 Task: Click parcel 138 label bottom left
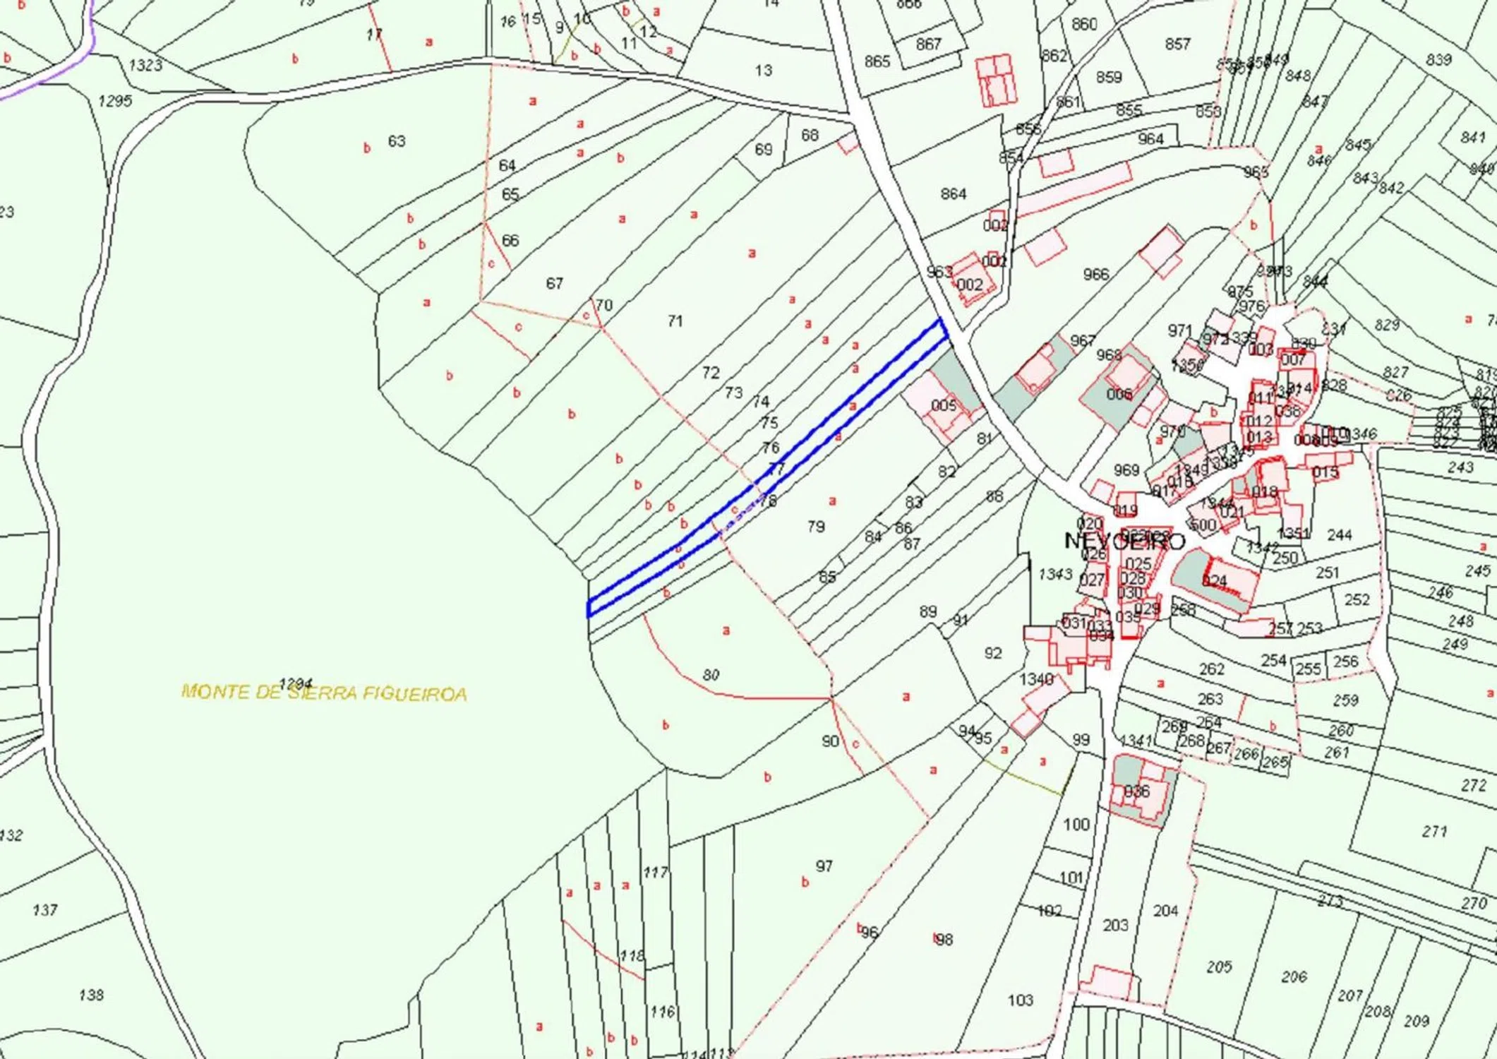[x=91, y=995]
